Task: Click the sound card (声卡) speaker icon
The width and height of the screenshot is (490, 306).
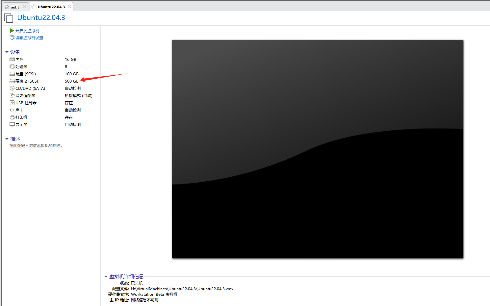Action: point(12,110)
